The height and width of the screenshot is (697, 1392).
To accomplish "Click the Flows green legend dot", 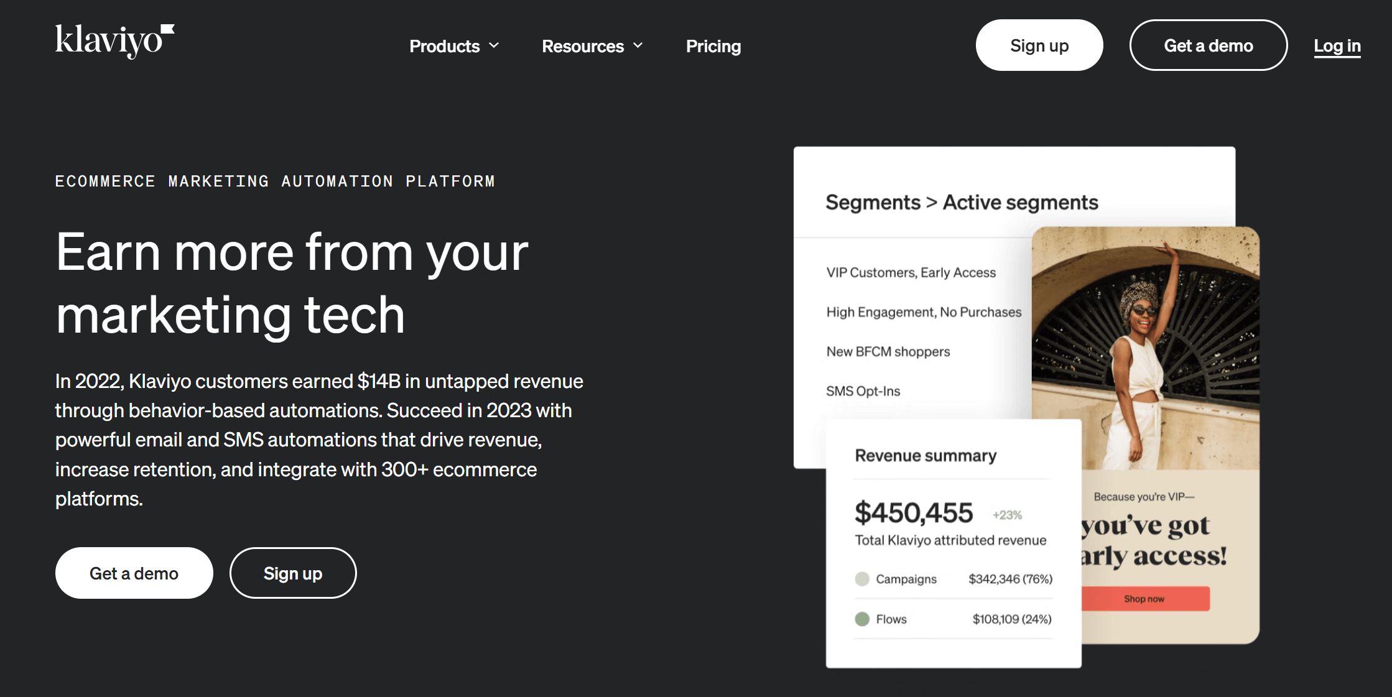I will (x=862, y=619).
